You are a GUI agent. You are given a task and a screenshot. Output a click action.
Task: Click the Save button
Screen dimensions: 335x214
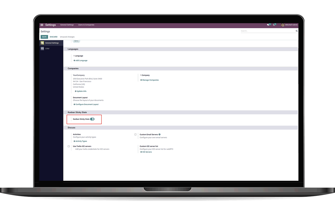[44, 37]
